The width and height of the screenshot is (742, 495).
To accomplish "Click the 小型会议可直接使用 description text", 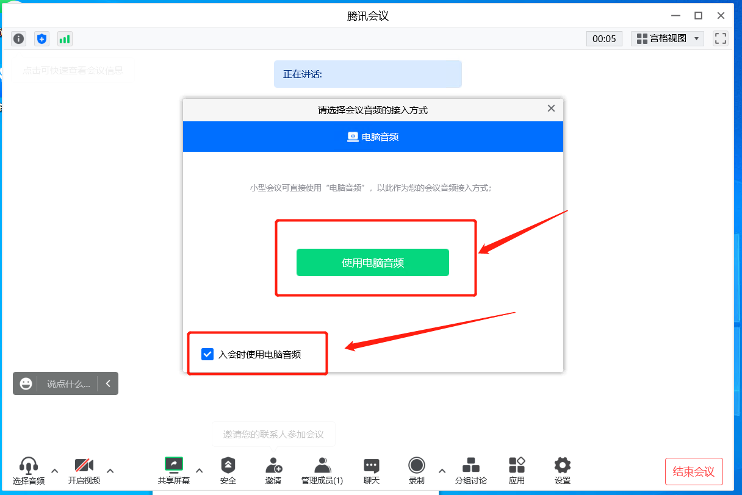I will (371, 188).
